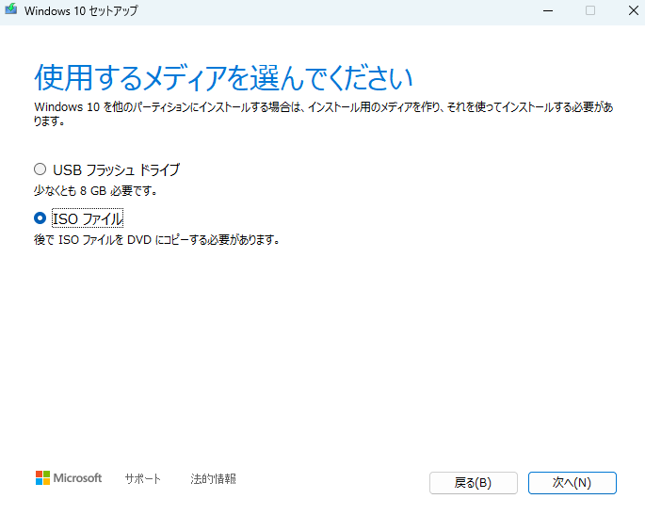The height and width of the screenshot is (515, 645).
Task: Click the 少なくとも 8 GB 必要です text
Action: click(95, 190)
